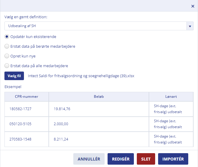Select the amount cell 2.000,00
This screenshot has width=198, height=167.
[99, 124]
